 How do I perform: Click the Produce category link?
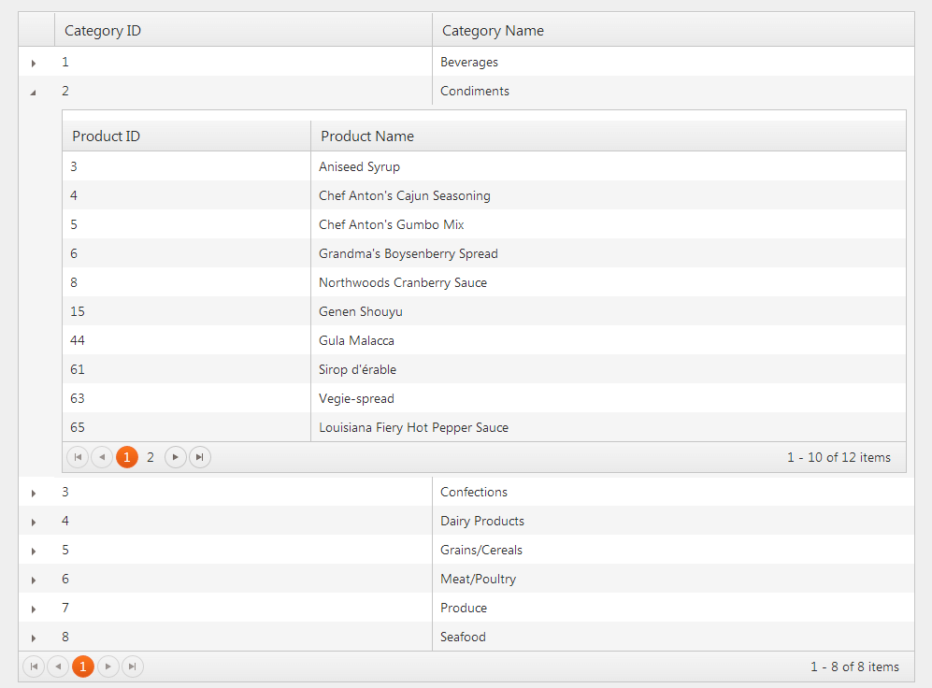(463, 608)
